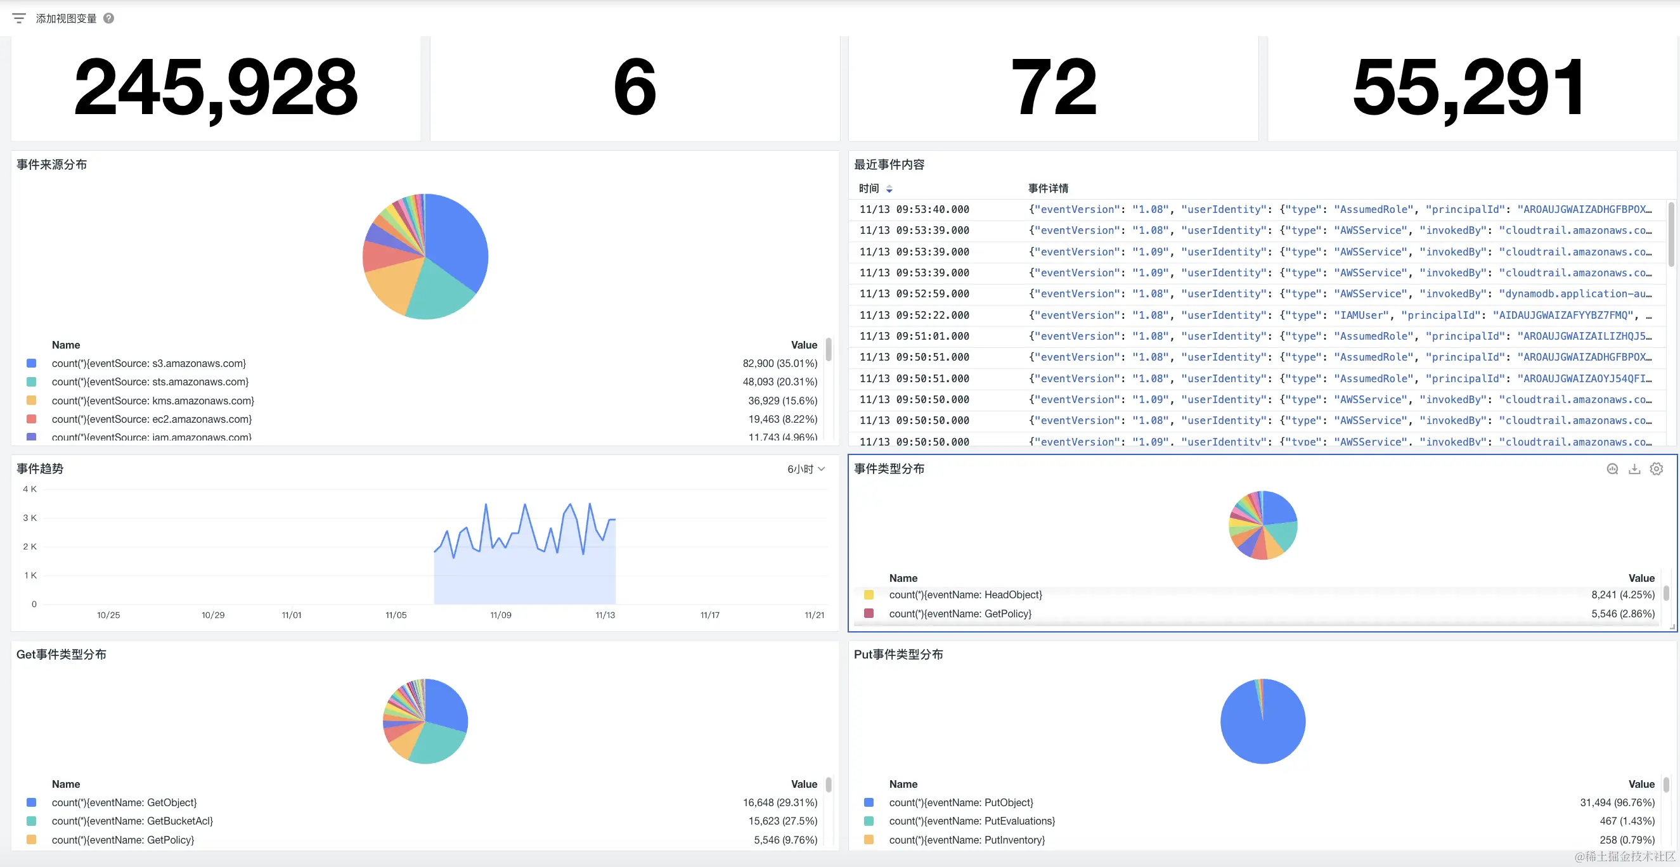1680x867 pixels.
Task: Open the 6小时 interval dropdown
Action: (x=800, y=469)
